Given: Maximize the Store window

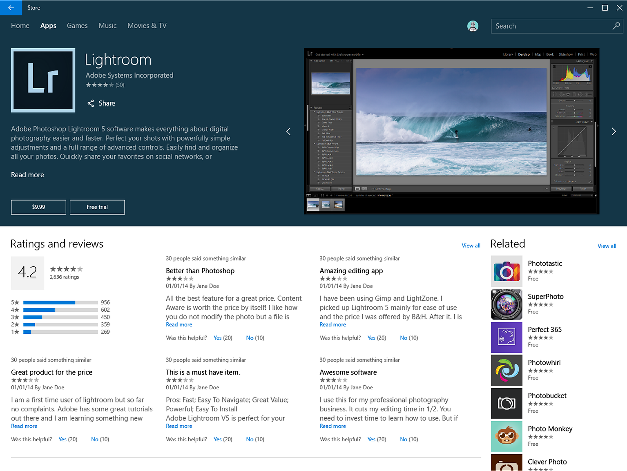Looking at the screenshot, I should click(x=605, y=8).
